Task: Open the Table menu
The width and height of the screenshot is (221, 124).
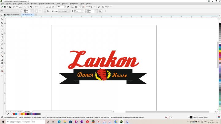Action: 65,4
